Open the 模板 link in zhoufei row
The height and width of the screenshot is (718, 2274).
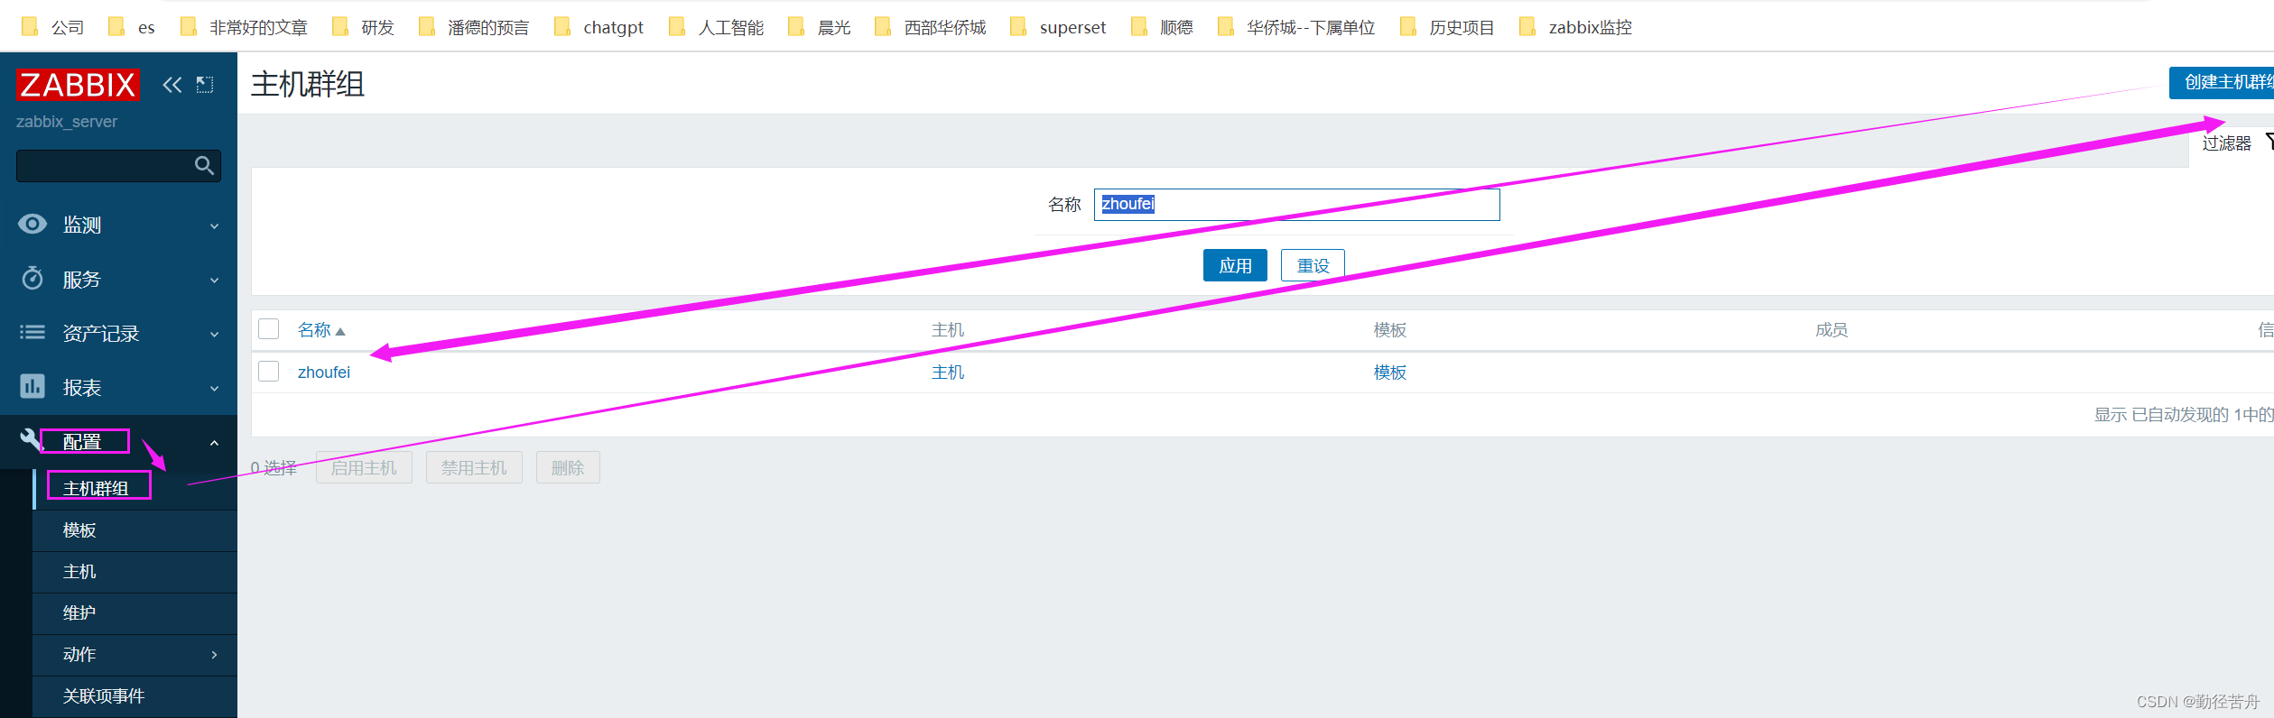coord(1390,372)
